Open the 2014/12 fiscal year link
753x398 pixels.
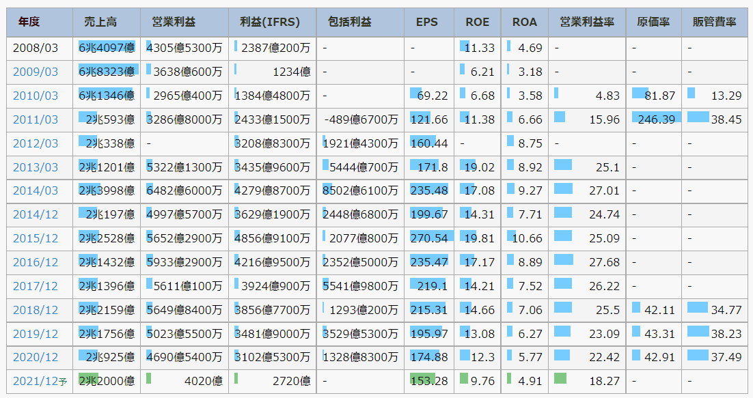pyautogui.click(x=35, y=215)
